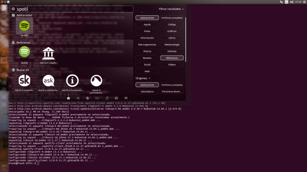Toggle the Recetas filter
Image resolution: width=307 pixels, height=172 pixels.
pos(147,58)
